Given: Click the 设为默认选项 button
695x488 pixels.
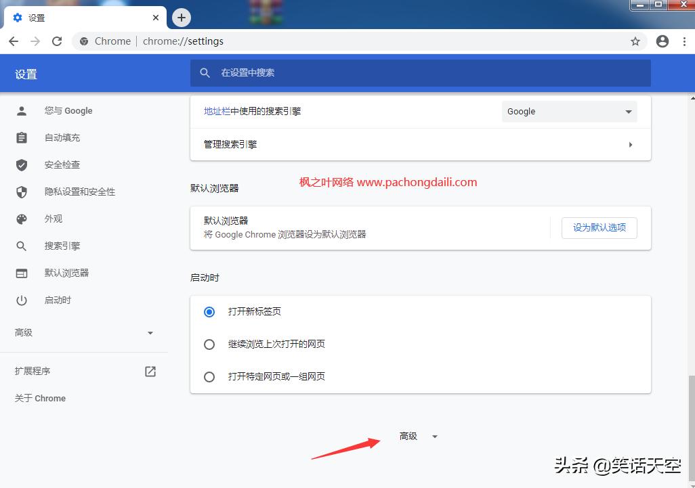Looking at the screenshot, I should click(x=599, y=228).
